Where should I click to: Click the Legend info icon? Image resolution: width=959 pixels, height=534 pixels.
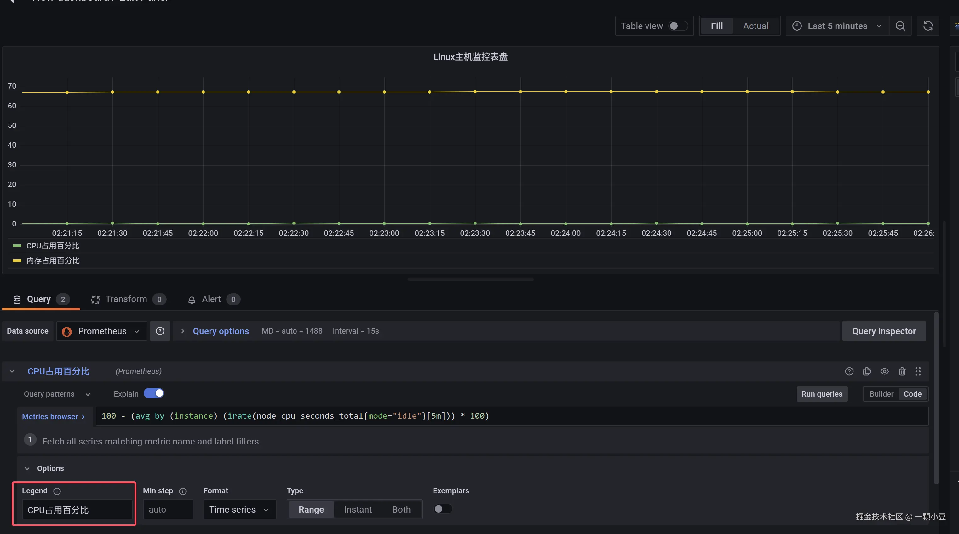point(57,491)
